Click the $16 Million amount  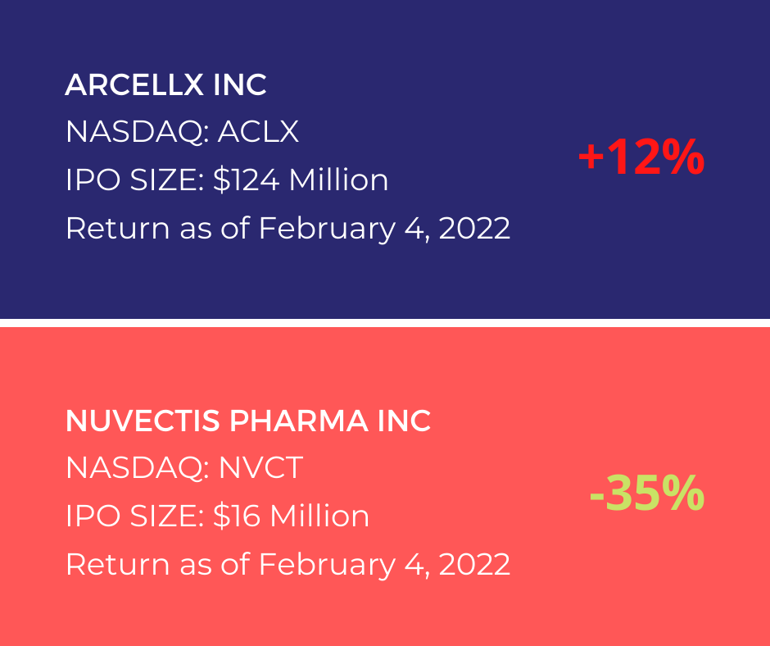(291, 516)
